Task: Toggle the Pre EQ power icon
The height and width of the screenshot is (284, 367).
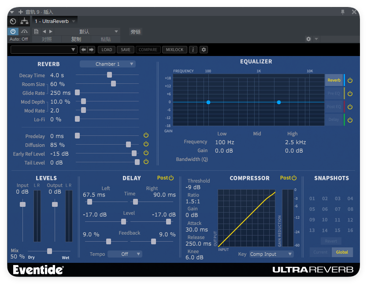Action: tap(350, 94)
